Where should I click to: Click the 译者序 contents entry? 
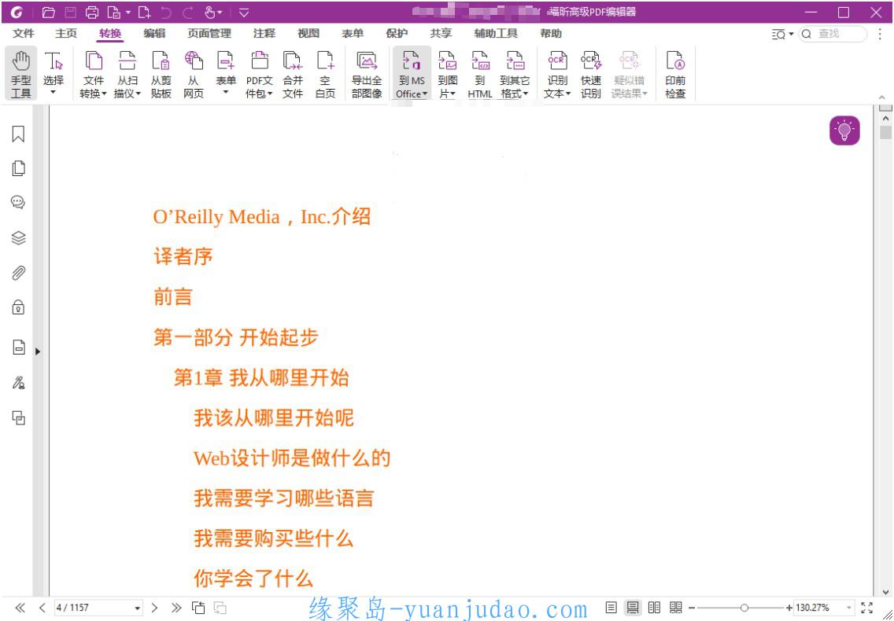[183, 256]
